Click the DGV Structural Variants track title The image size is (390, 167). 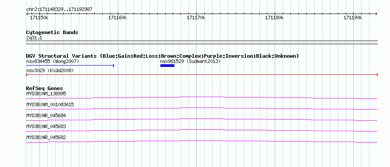(163, 56)
